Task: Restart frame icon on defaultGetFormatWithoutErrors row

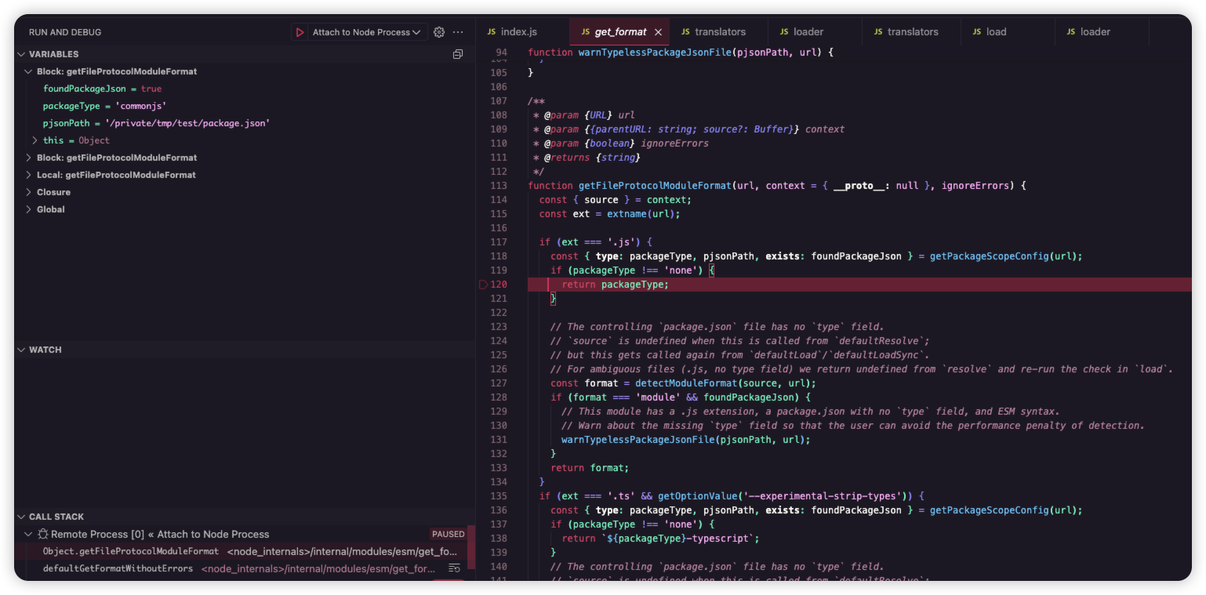Action: [x=453, y=568]
